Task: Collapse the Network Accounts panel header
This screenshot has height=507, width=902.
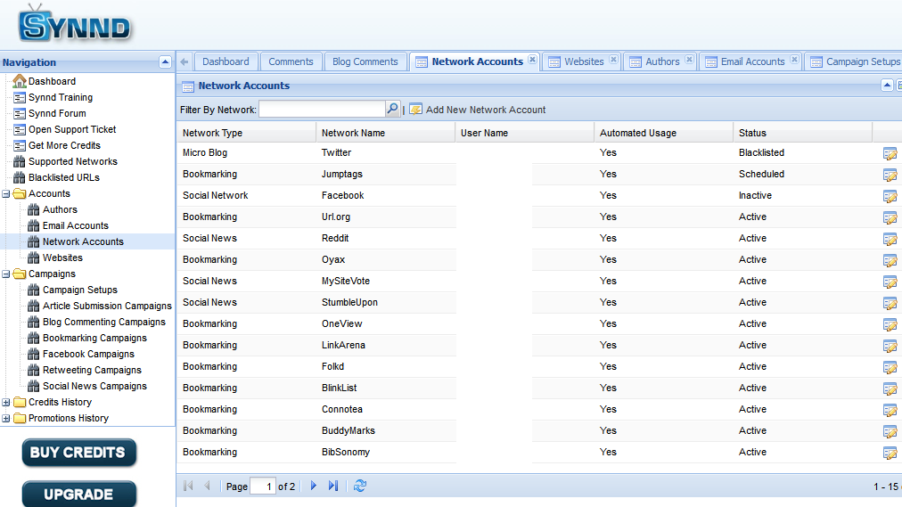Action: [x=887, y=86]
